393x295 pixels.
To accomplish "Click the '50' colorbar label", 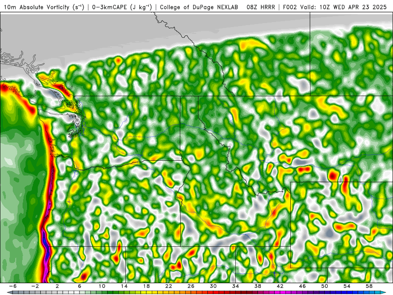I will point(325,286).
